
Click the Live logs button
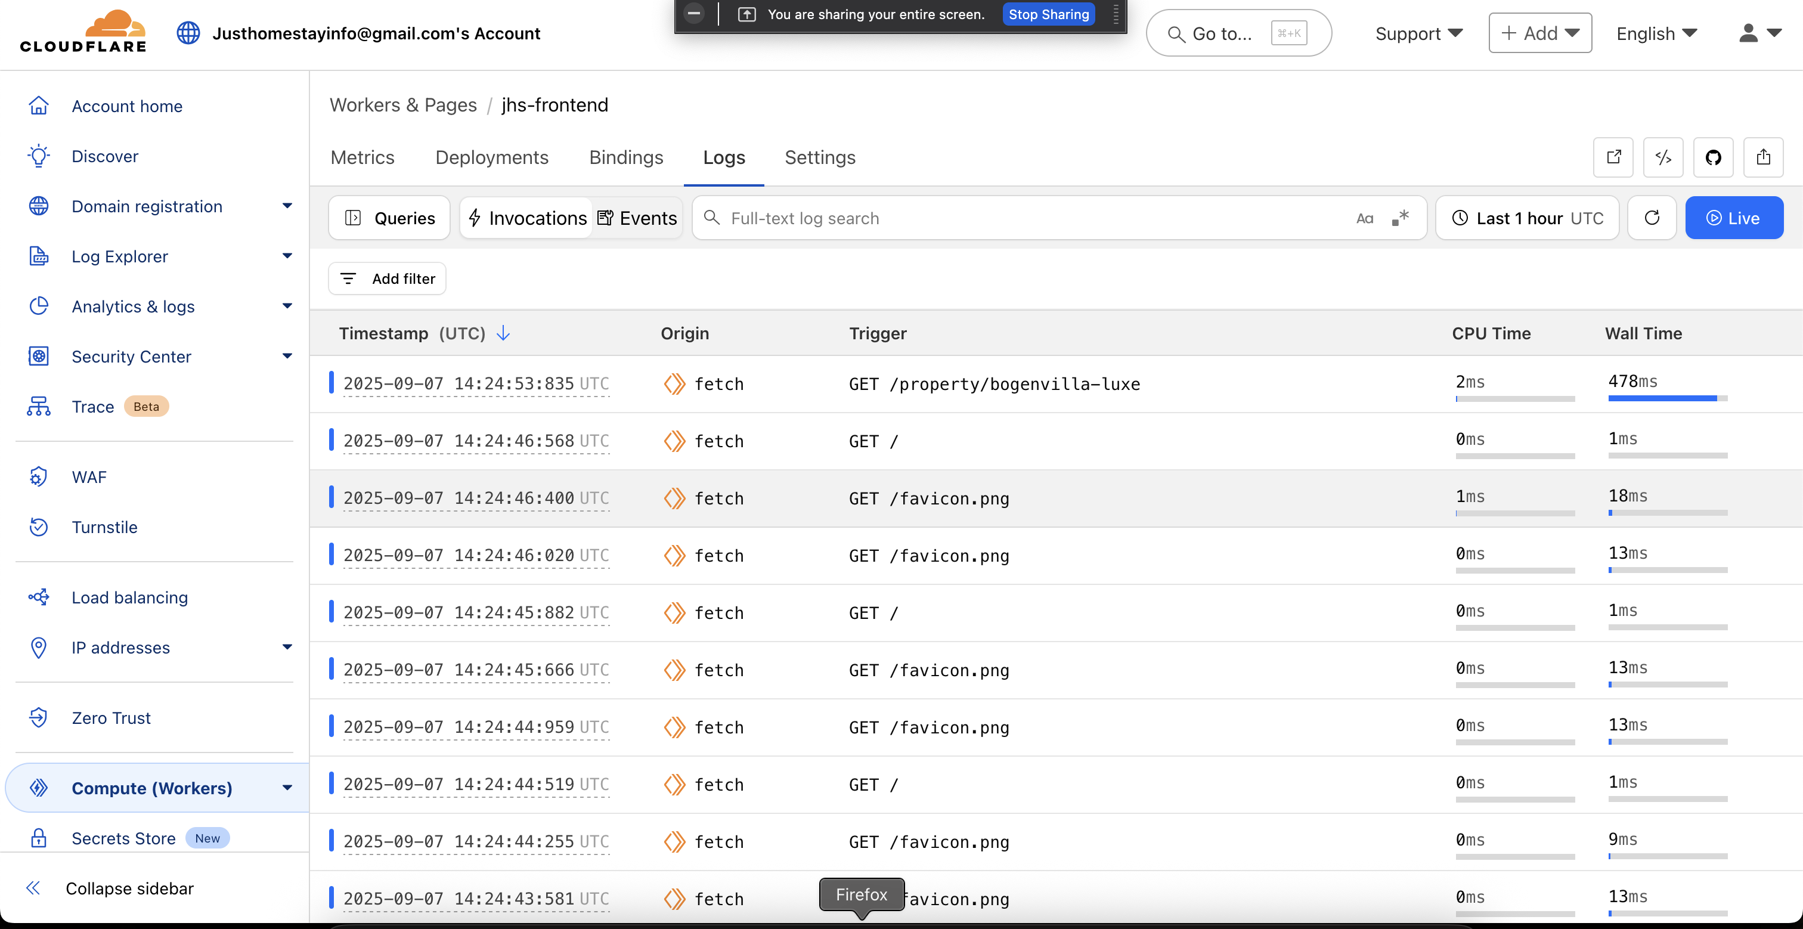coord(1733,218)
